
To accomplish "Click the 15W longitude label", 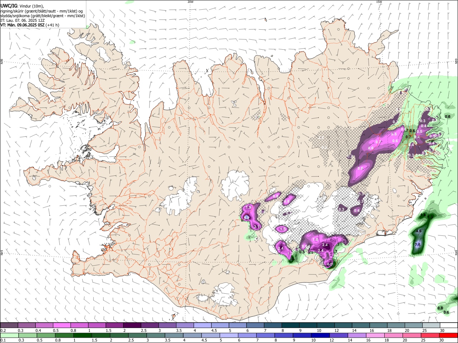I will 379,2.
